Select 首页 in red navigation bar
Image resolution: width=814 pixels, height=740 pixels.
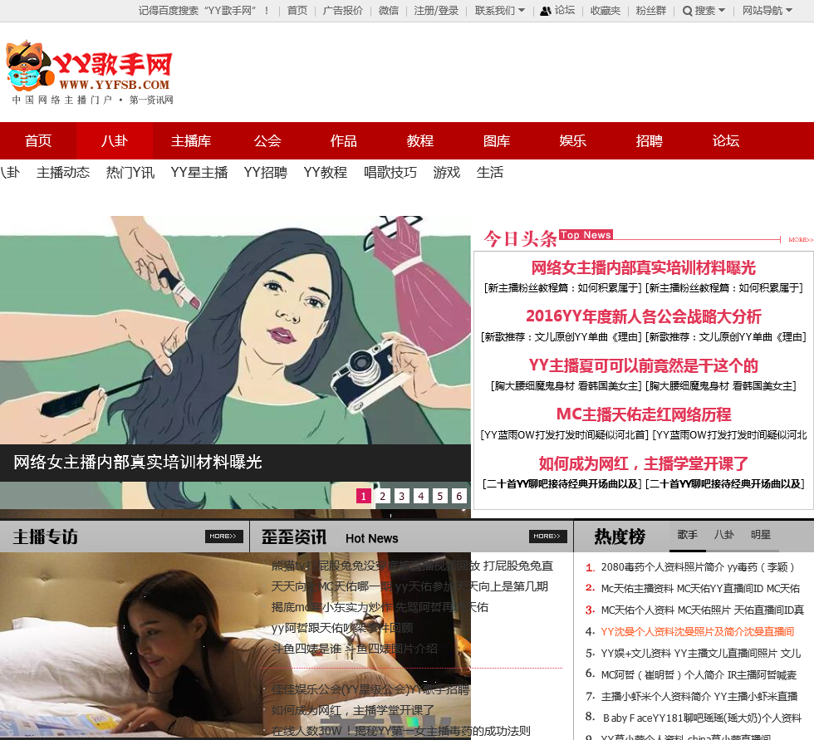pos(38,140)
